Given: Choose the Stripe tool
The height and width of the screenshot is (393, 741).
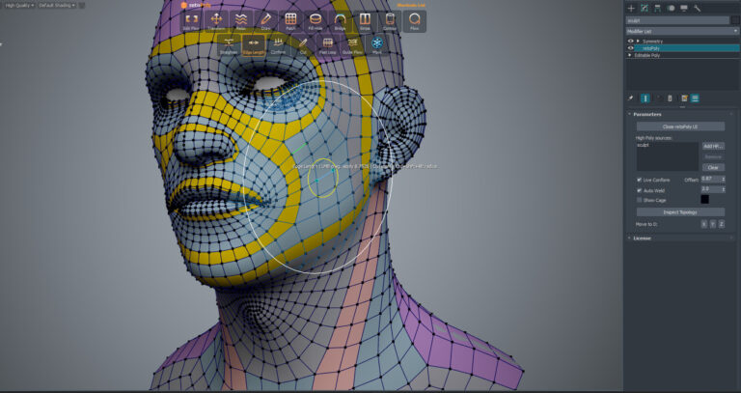Looking at the screenshot, I should [365, 21].
